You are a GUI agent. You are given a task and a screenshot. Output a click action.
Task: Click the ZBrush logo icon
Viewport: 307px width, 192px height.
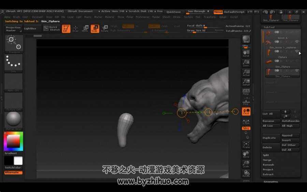tap(2, 12)
